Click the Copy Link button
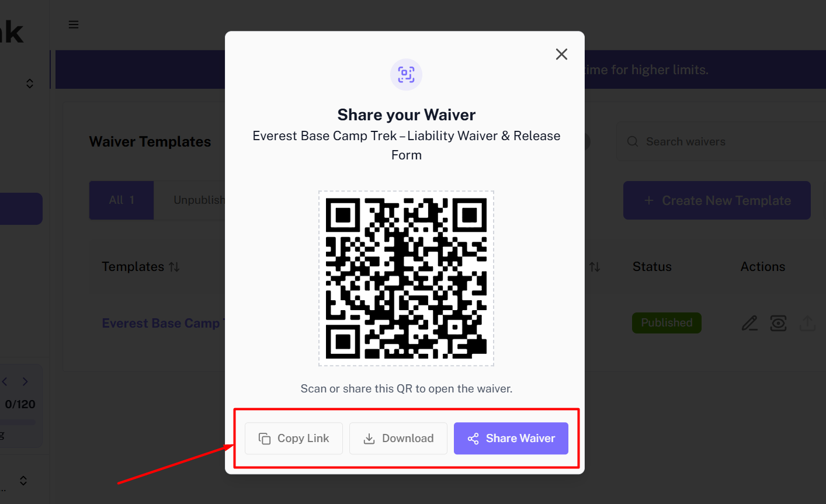 [294, 439]
